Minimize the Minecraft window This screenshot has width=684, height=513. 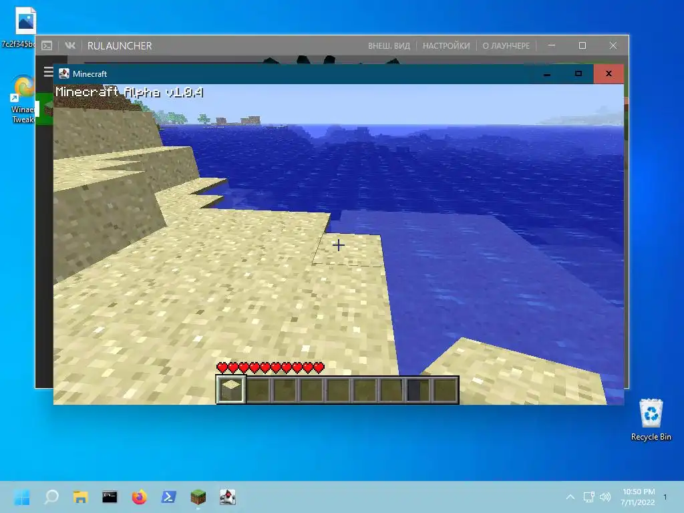coord(547,74)
